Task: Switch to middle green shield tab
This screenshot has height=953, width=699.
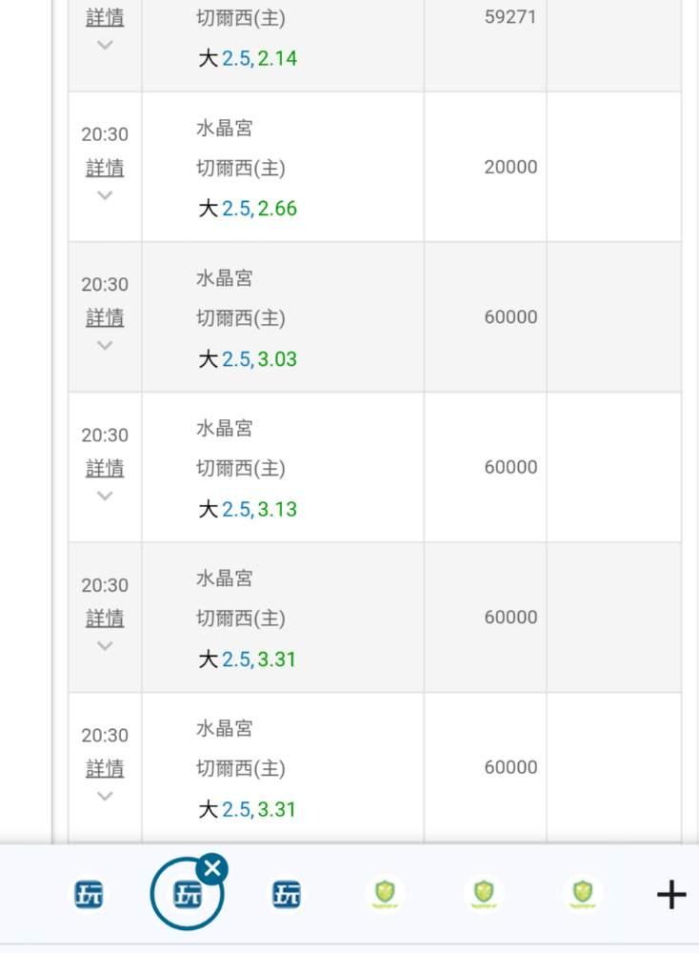Action: 484,894
